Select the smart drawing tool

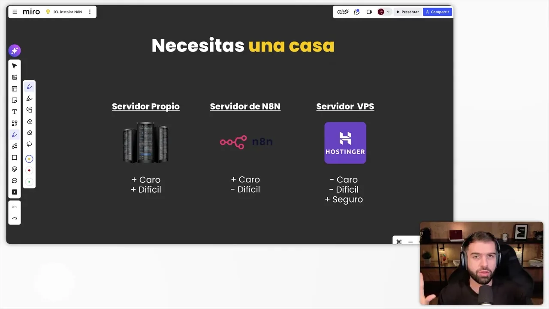pos(29,110)
